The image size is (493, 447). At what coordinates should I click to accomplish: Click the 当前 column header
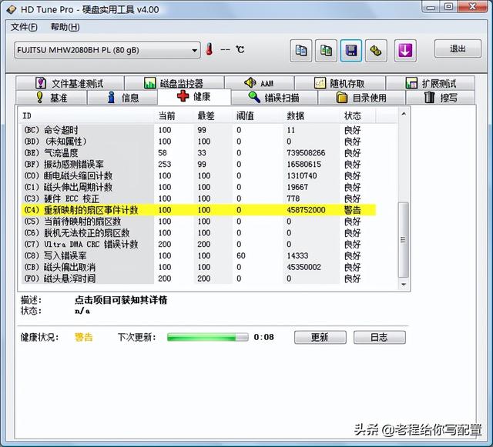click(174, 116)
